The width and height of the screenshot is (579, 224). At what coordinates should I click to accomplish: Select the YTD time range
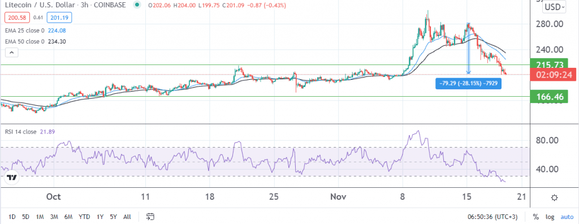click(x=84, y=217)
